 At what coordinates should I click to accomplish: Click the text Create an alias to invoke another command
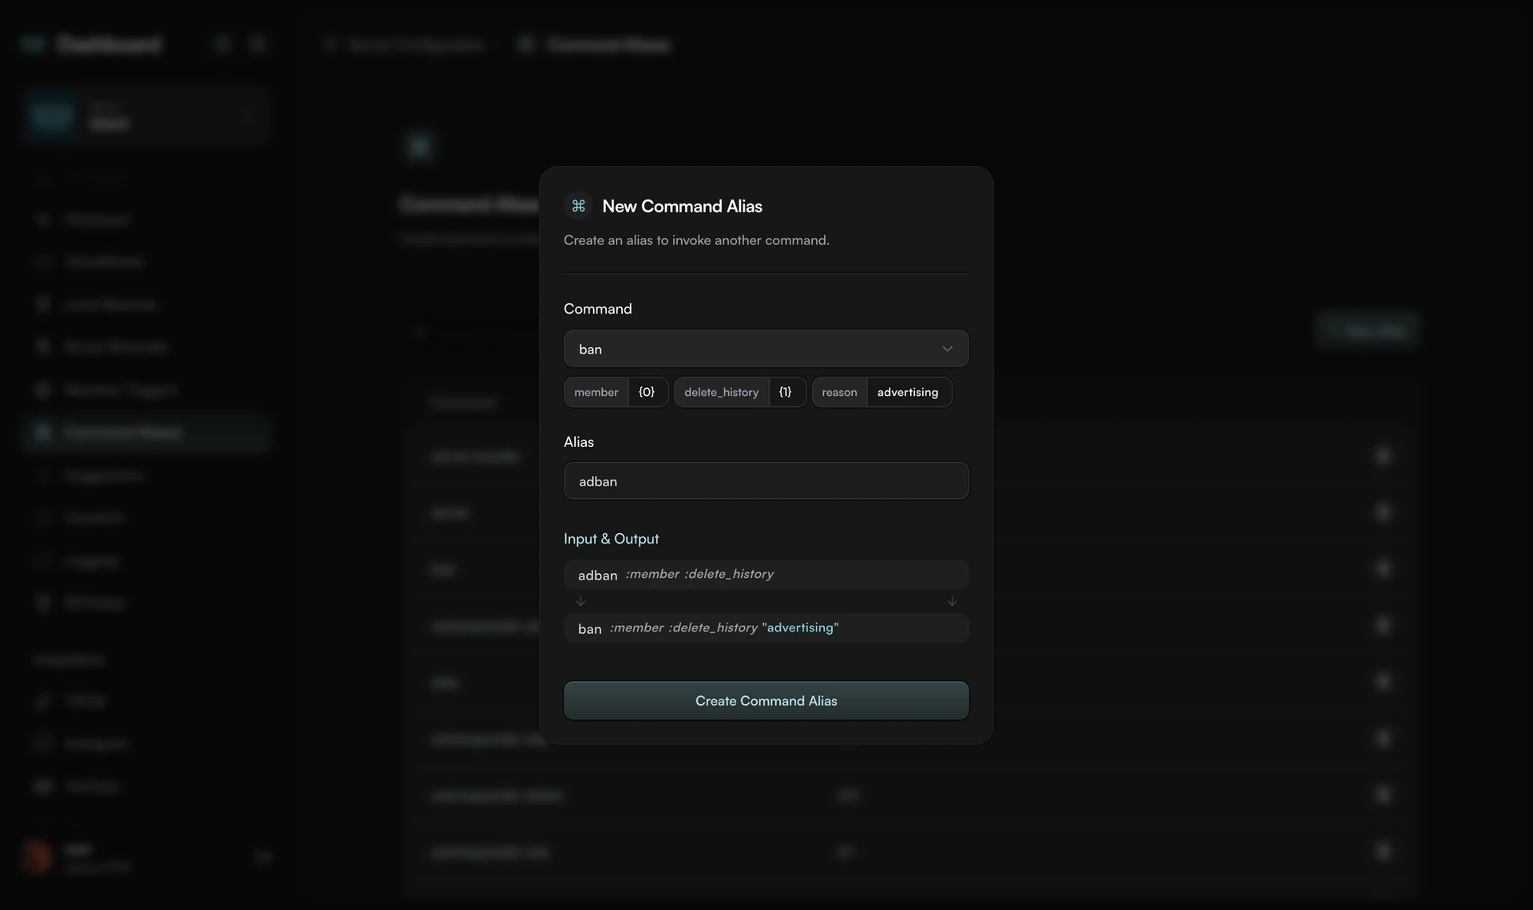pyautogui.click(x=696, y=240)
